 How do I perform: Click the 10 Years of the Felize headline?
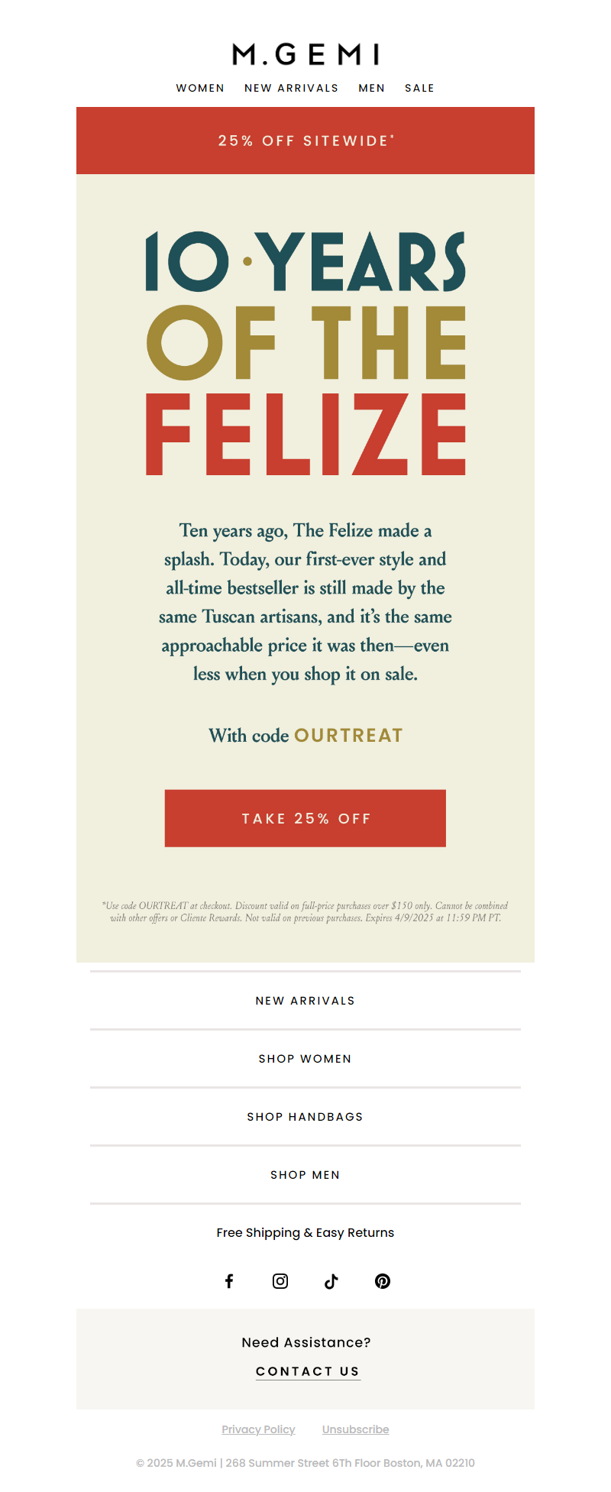[305, 353]
